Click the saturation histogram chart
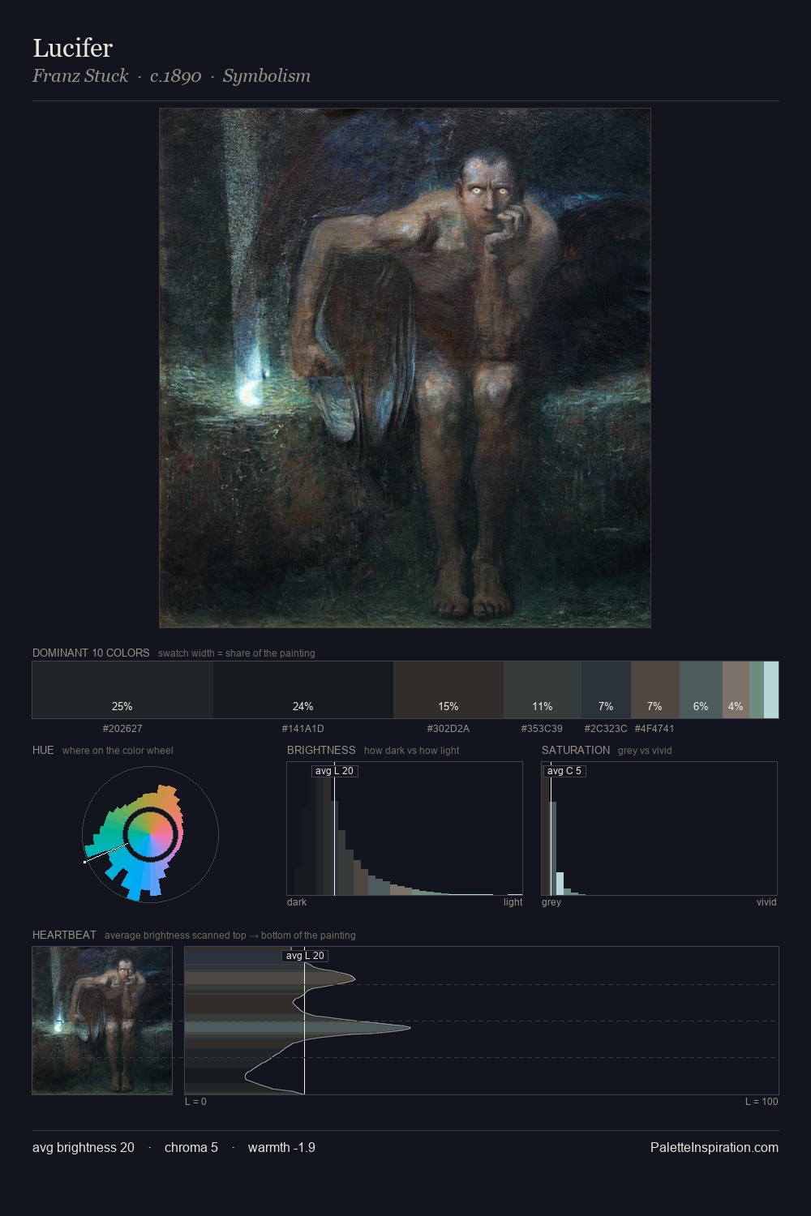This screenshot has width=811, height=1216. (x=659, y=829)
